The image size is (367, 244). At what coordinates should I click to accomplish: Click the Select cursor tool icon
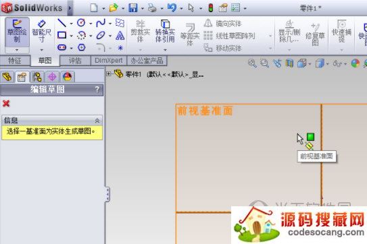pos(191,8)
